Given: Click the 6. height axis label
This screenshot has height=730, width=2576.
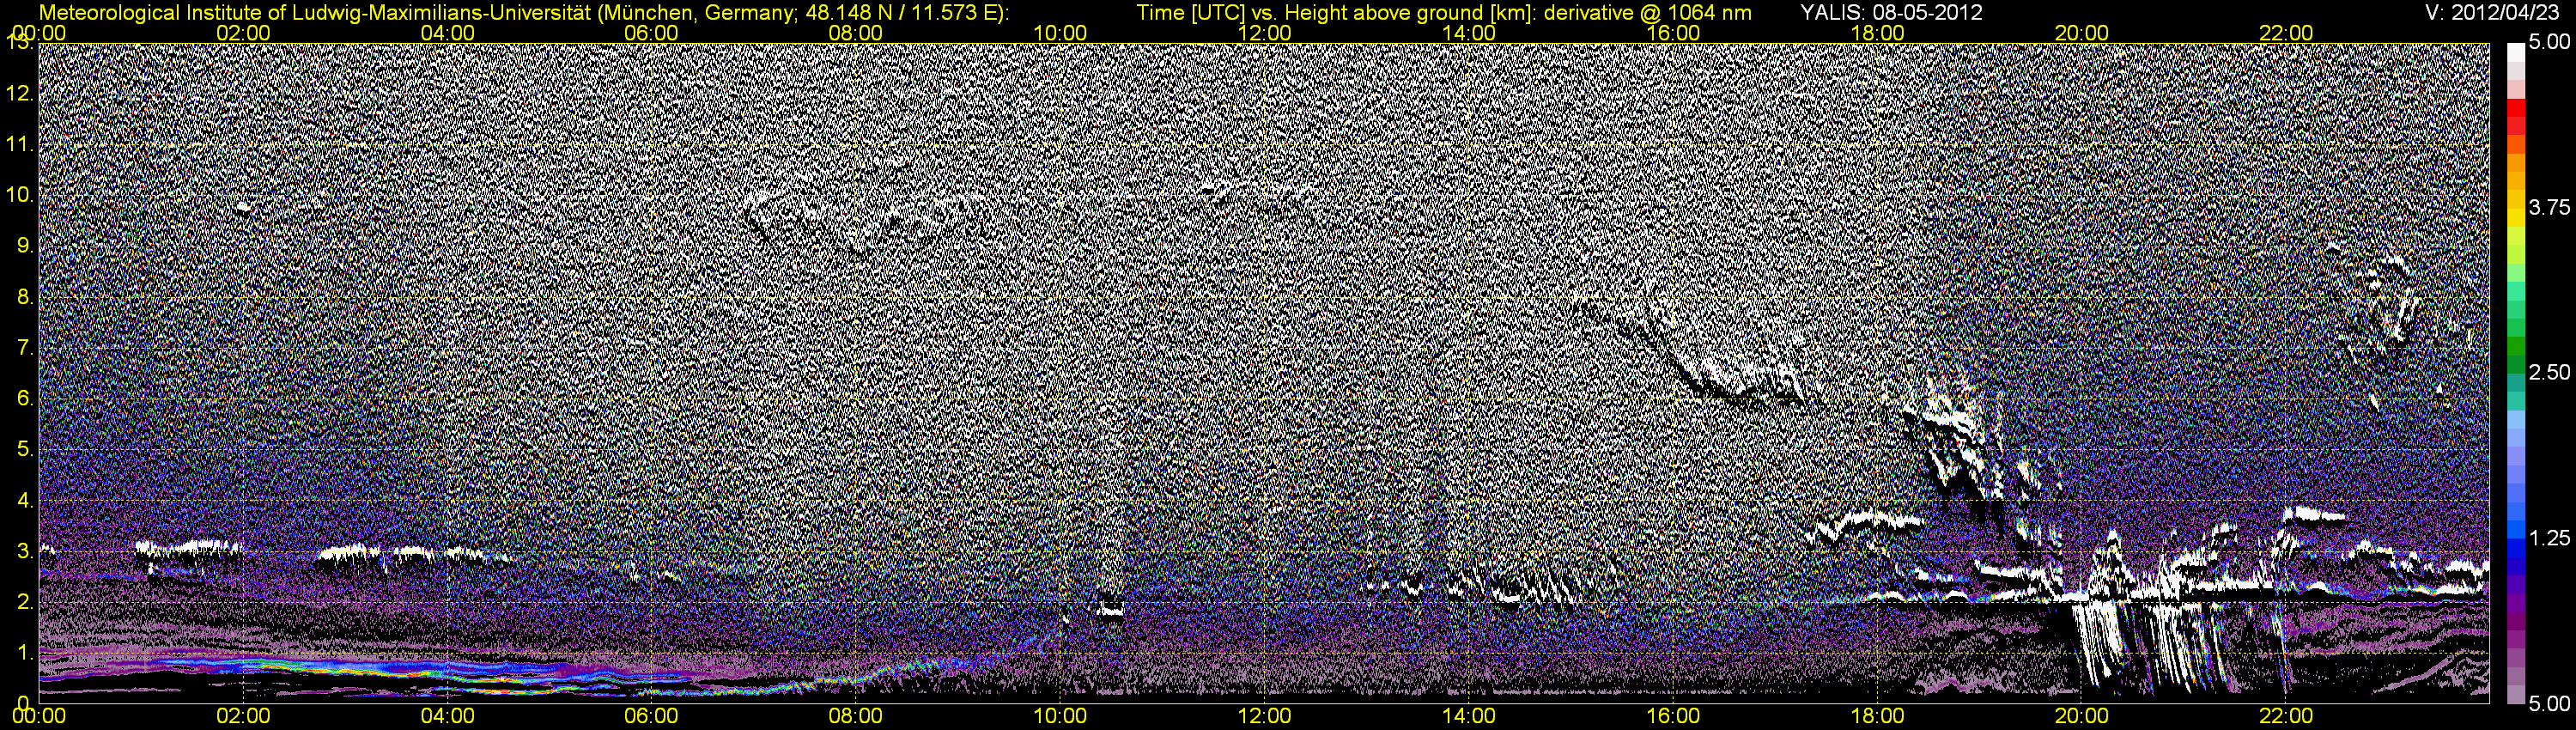Looking at the screenshot, I should click(x=26, y=399).
